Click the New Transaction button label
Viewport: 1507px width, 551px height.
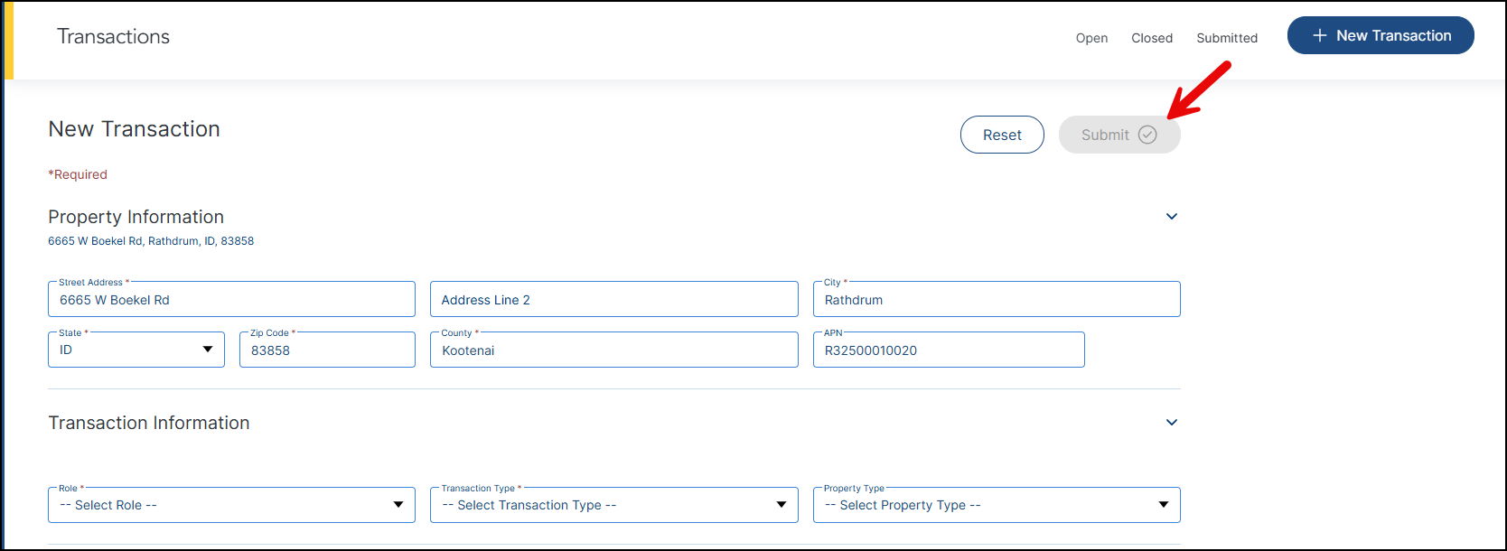1394,35
